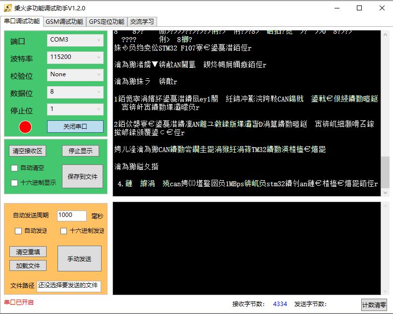Image resolution: width=393 pixels, height=314 pixels.
Task: Click the red serial status indicator
Action: (x=25, y=127)
